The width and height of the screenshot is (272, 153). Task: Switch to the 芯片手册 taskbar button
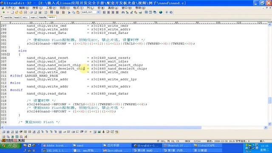pyautogui.click(x=117, y=145)
